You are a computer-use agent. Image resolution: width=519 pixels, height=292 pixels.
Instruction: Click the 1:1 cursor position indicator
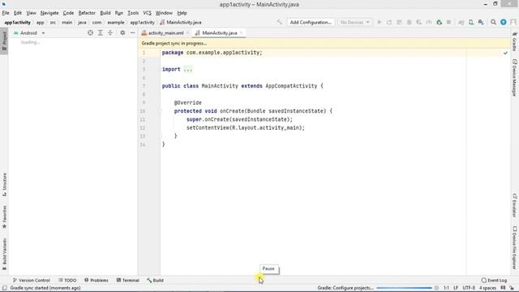click(446, 288)
